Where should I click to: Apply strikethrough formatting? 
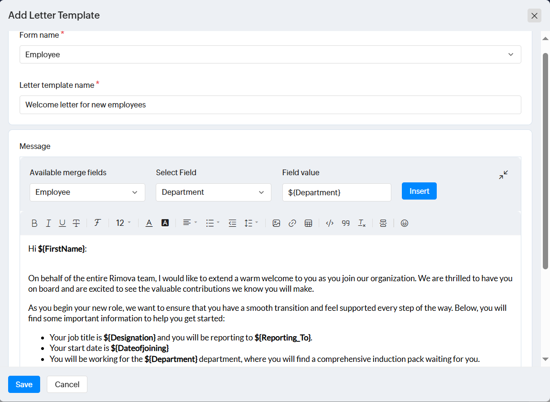pos(76,223)
